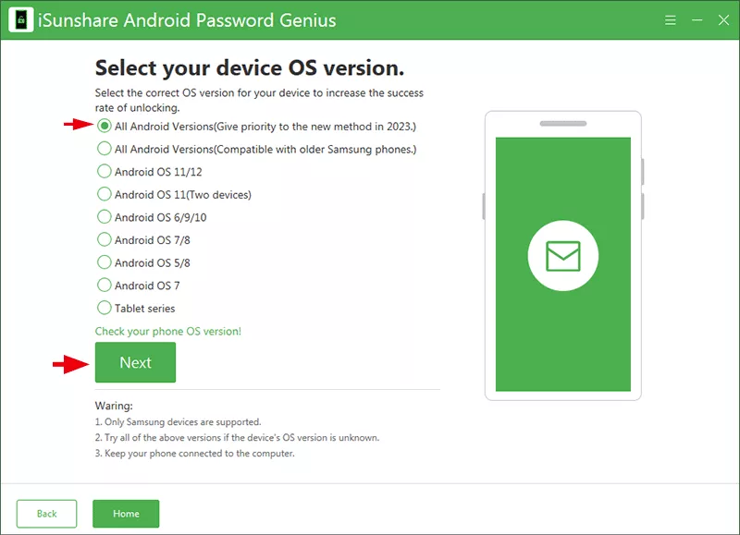This screenshot has width=740, height=535.
Task: Select "Android OS 11 (Two devices)"
Action: [x=104, y=194]
